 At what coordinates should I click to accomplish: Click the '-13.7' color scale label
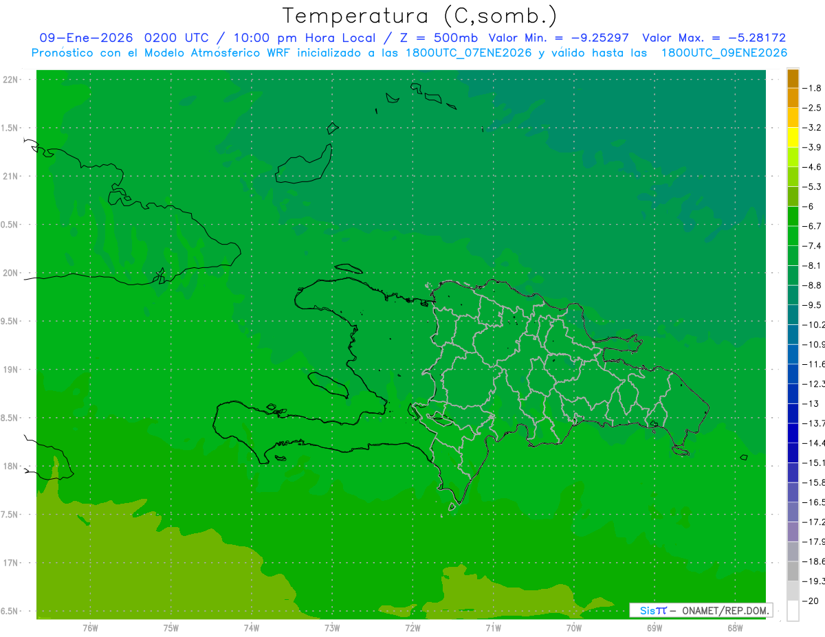tap(814, 423)
